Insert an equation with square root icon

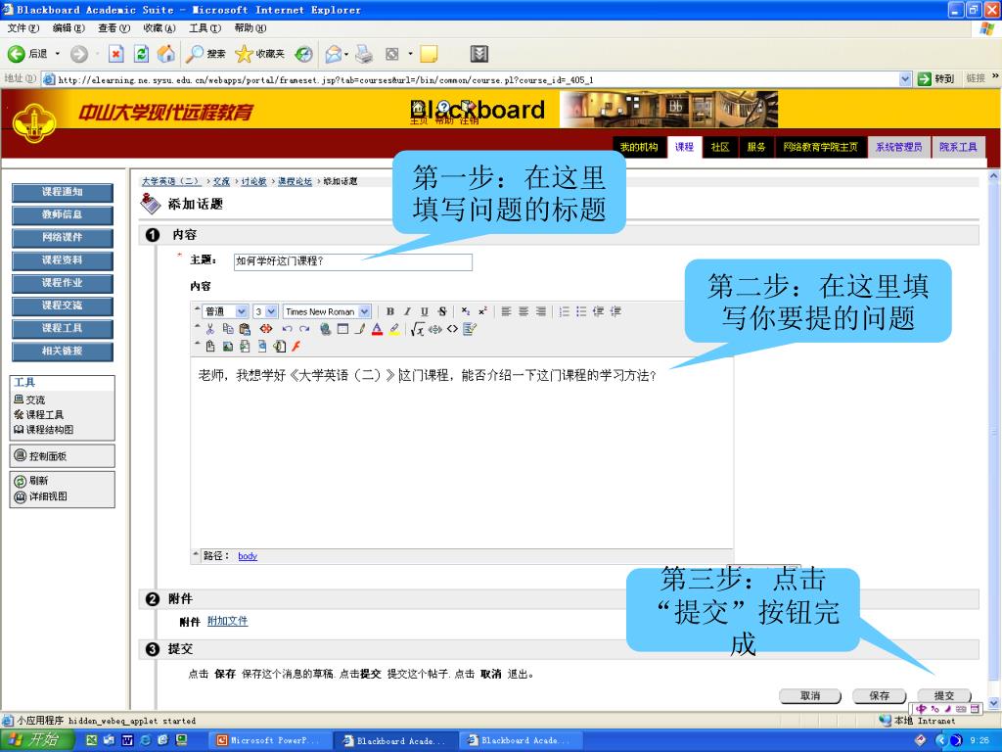pyautogui.click(x=418, y=329)
